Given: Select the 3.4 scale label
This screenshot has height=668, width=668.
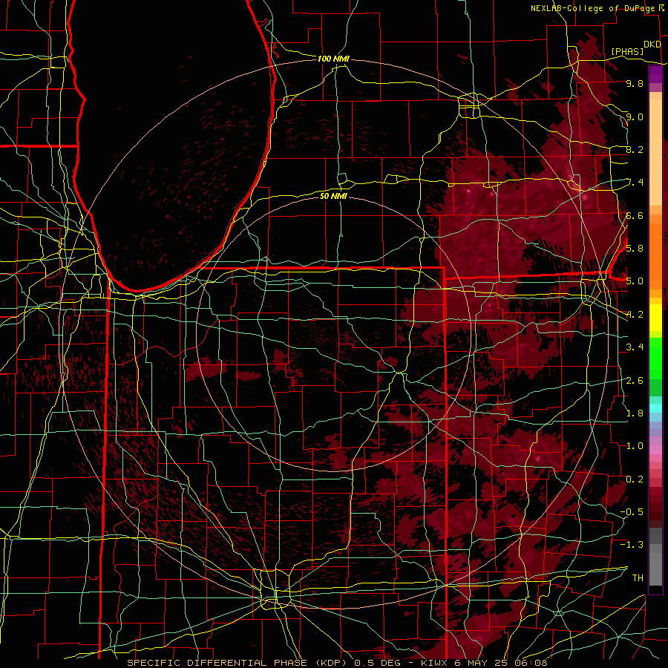Looking at the screenshot, I should click(635, 347).
